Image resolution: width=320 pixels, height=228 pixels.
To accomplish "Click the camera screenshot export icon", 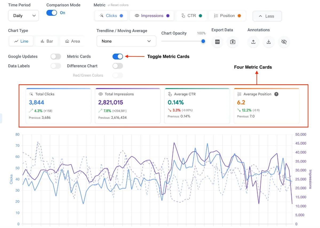I will pyautogui.click(x=233, y=42).
